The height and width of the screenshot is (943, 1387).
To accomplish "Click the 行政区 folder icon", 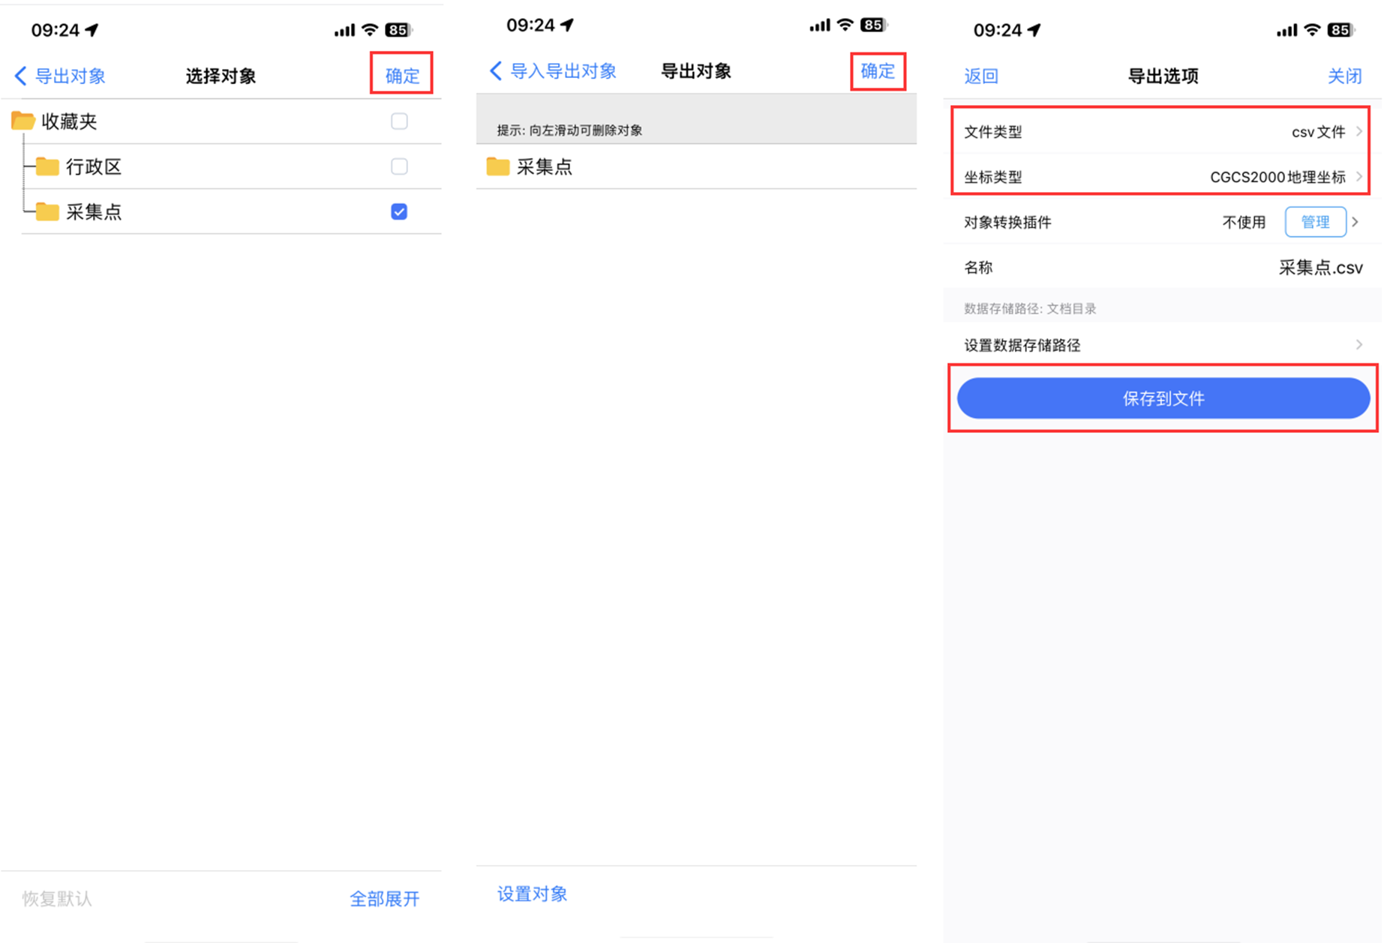I will pyautogui.click(x=47, y=166).
